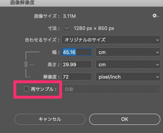Click the chevron arrow of the pixel/inch selector
Screen dimensions: 163x133
coord(157,77)
